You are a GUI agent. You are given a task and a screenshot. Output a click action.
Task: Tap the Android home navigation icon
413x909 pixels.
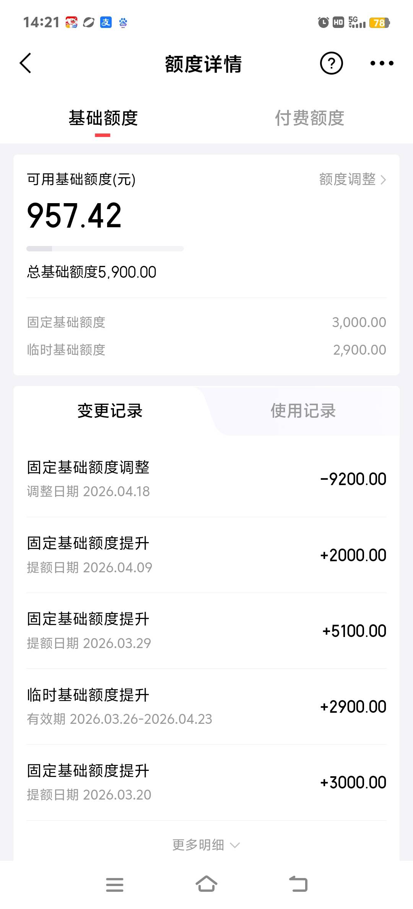[x=206, y=884]
